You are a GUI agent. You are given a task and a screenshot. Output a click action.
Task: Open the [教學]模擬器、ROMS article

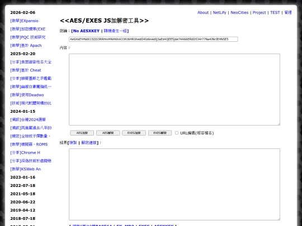click(29, 145)
